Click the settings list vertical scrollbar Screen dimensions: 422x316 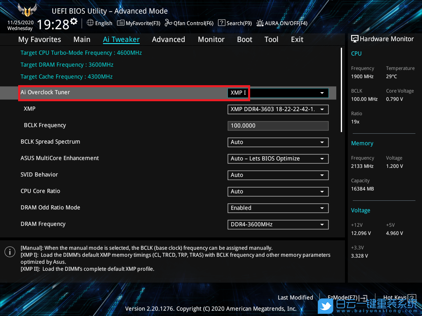(341, 90)
